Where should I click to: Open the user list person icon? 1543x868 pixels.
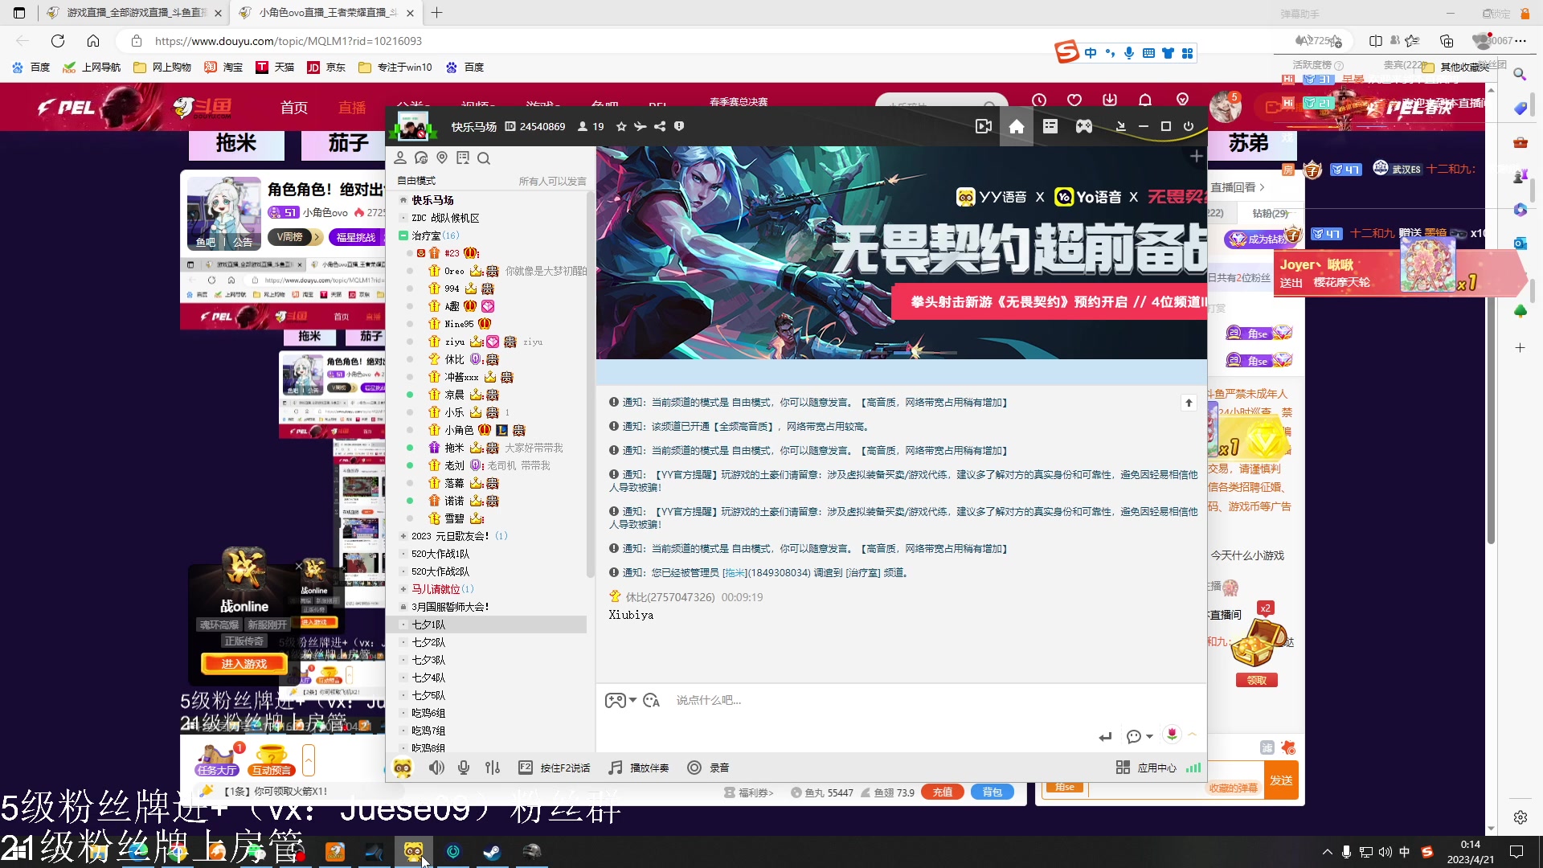(400, 158)
